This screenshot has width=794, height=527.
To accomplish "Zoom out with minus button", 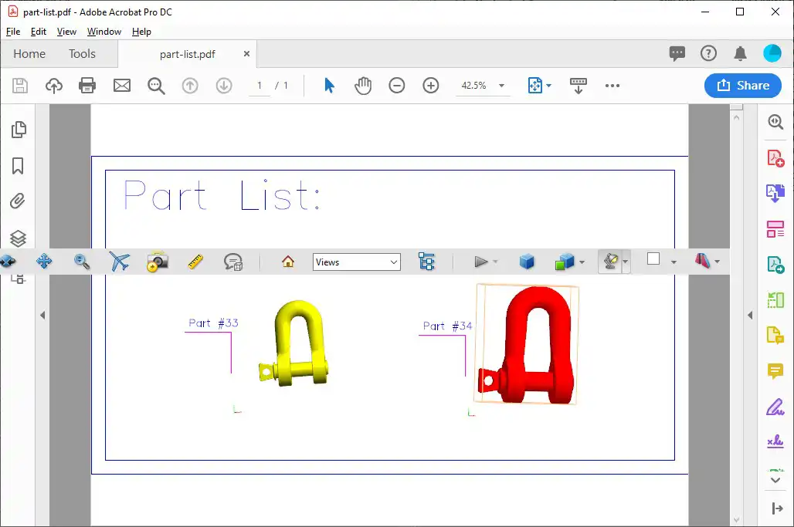I will click(x=396, y=86).
